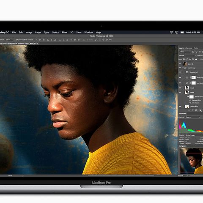Hide the Main Image group eye icon
Image resolution: width=203 pixels, height=203 pixels.
[180, 68]
